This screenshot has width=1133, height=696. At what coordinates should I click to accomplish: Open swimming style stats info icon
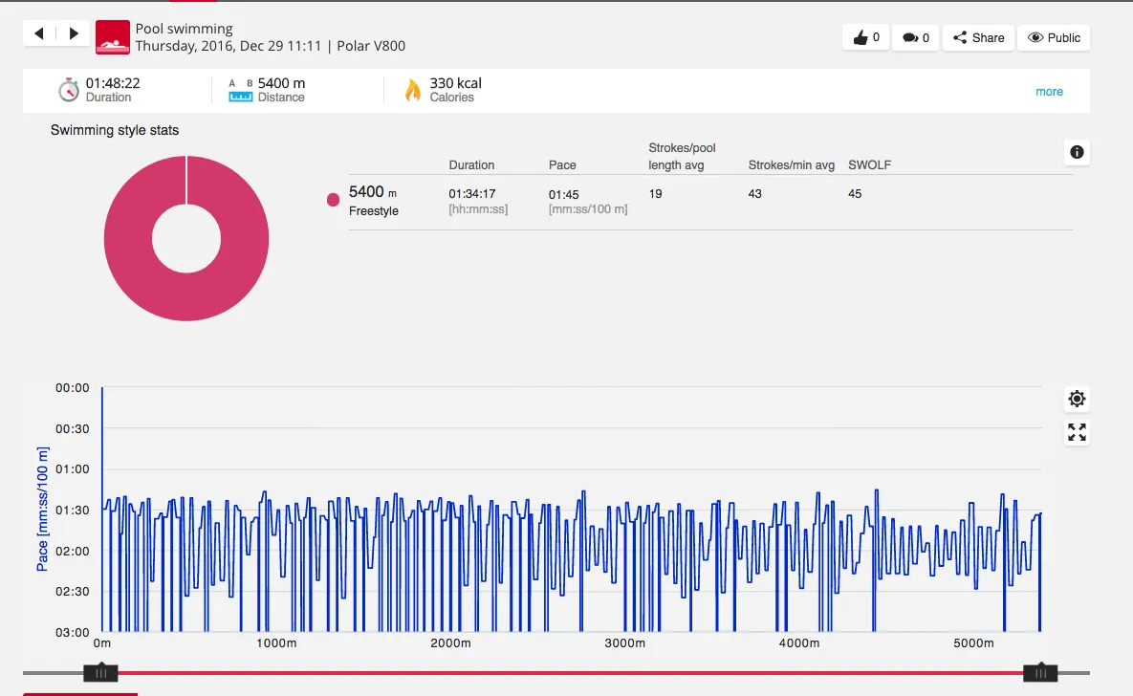click(x=1077, y=152)
